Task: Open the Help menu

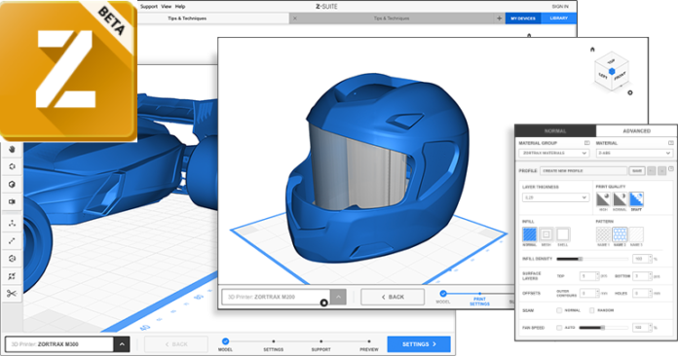Action: 180,7
